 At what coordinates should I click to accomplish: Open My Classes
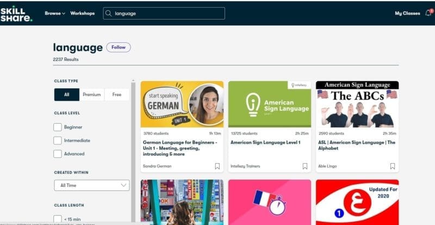(407, 14)
